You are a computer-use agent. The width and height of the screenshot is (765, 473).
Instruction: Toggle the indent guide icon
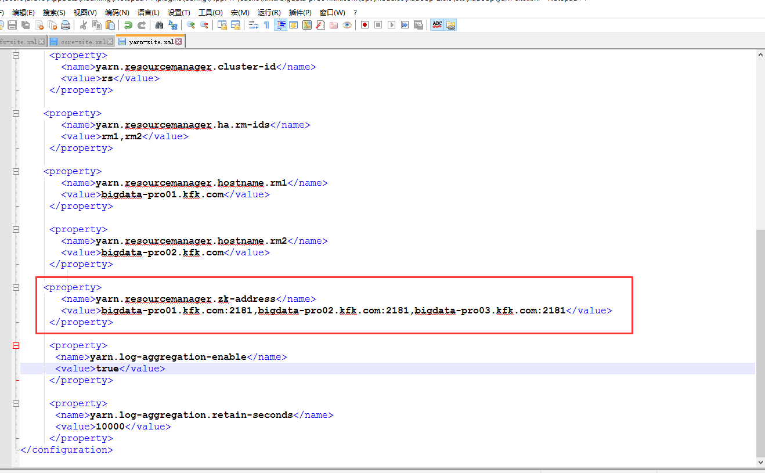281,25
